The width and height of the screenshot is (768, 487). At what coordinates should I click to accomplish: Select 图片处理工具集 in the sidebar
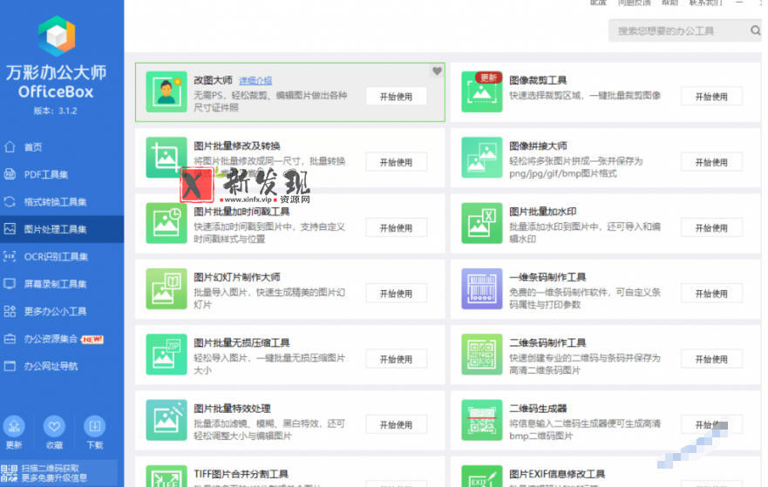62,229
